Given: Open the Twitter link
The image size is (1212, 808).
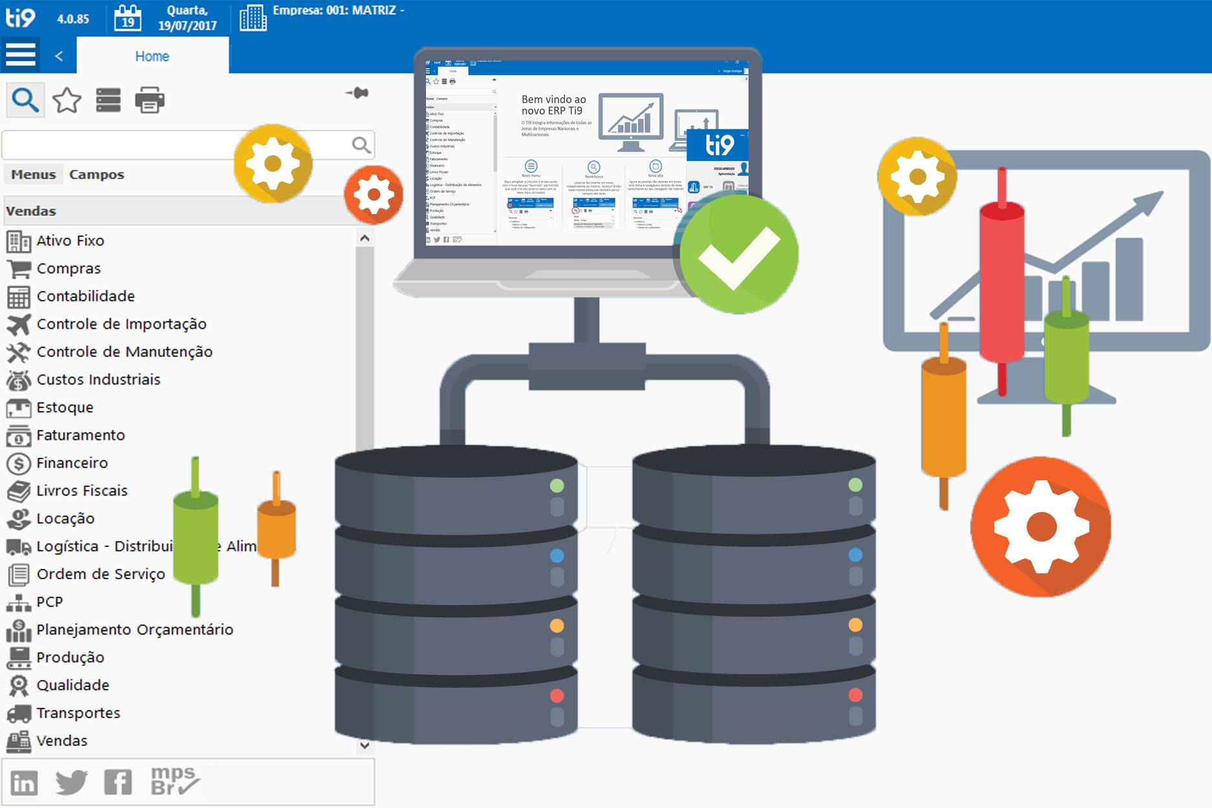Looking at the screenshot, I should [x=72, y=783].
